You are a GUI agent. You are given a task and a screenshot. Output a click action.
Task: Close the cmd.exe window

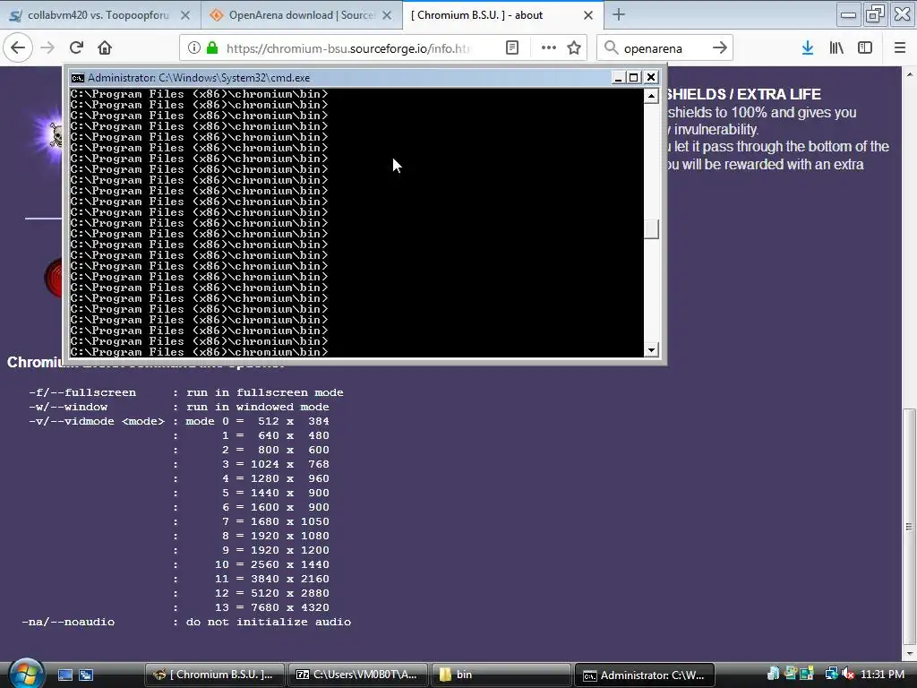click(651, 77)
